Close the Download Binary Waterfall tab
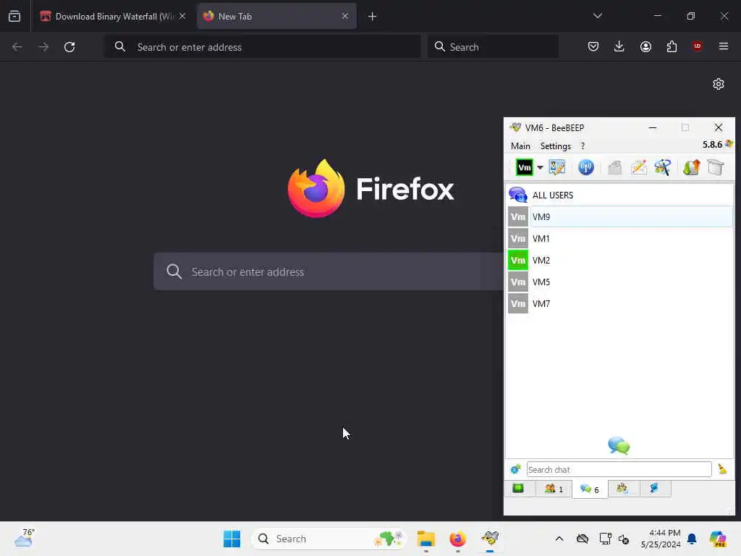Viewport: 741px width, 556px height. tap(182, 16)
